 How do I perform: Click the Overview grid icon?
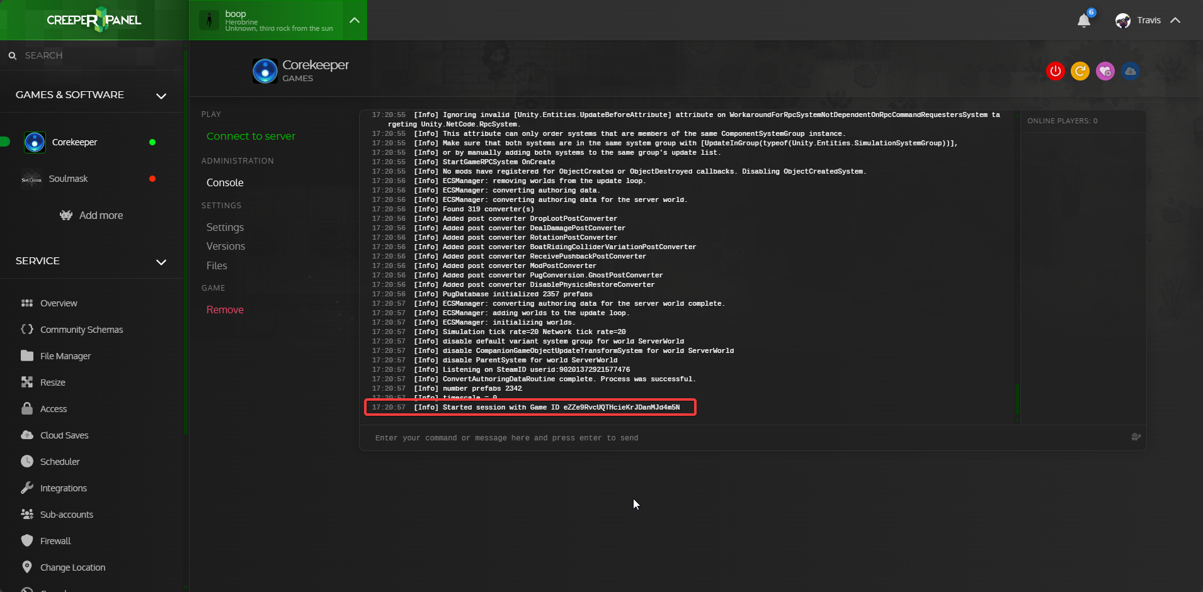click(27, 303)
